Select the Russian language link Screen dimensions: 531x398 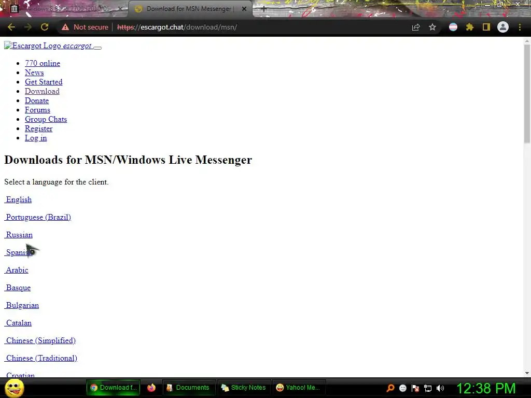pos(19,235)
